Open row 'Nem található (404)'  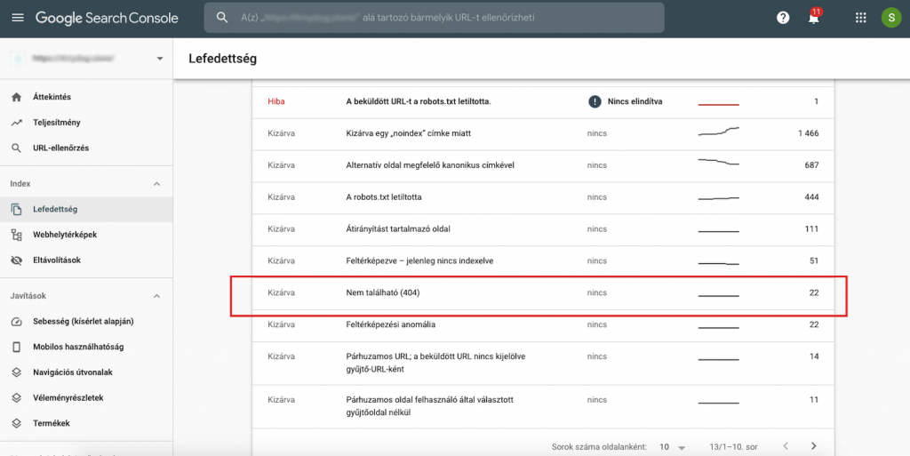point(543,293)
